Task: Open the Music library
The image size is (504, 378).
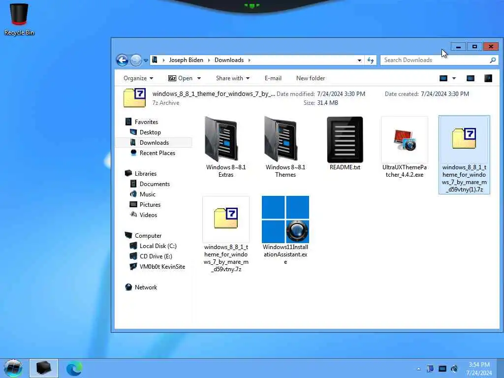Action: [148, 194]
